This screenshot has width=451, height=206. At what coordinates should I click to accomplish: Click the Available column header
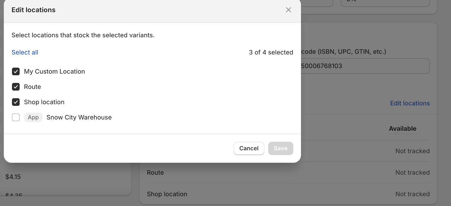click(403, 129)
